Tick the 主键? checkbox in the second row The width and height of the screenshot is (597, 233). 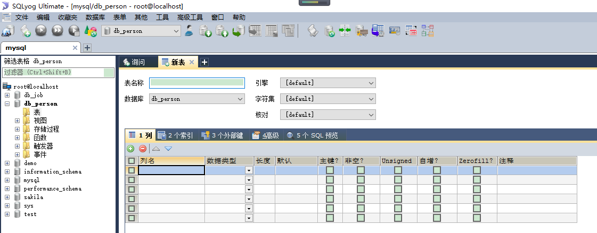[x=330, y=179]
